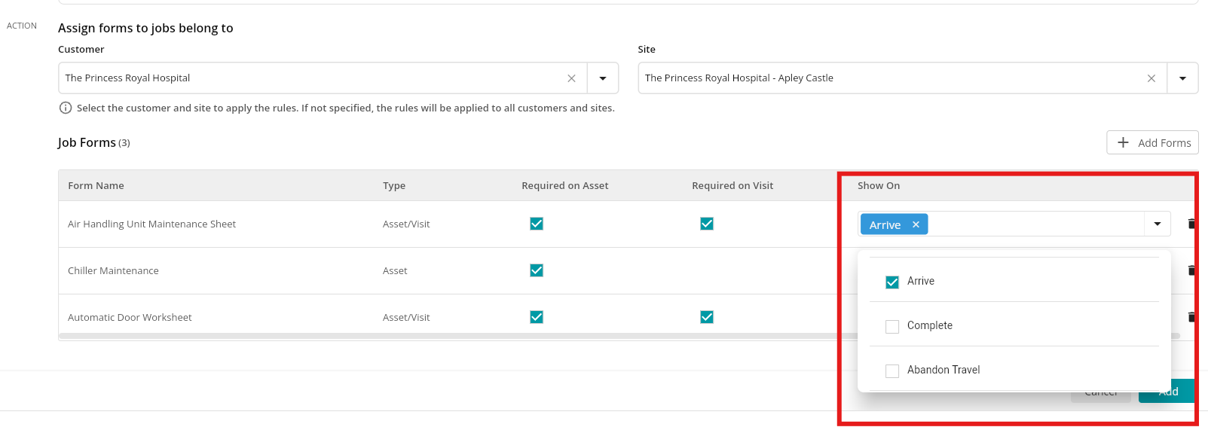The height and width of the screenshot is (427, 1208).
Task: Click the Form Name column header
Action: click(96, 185)
